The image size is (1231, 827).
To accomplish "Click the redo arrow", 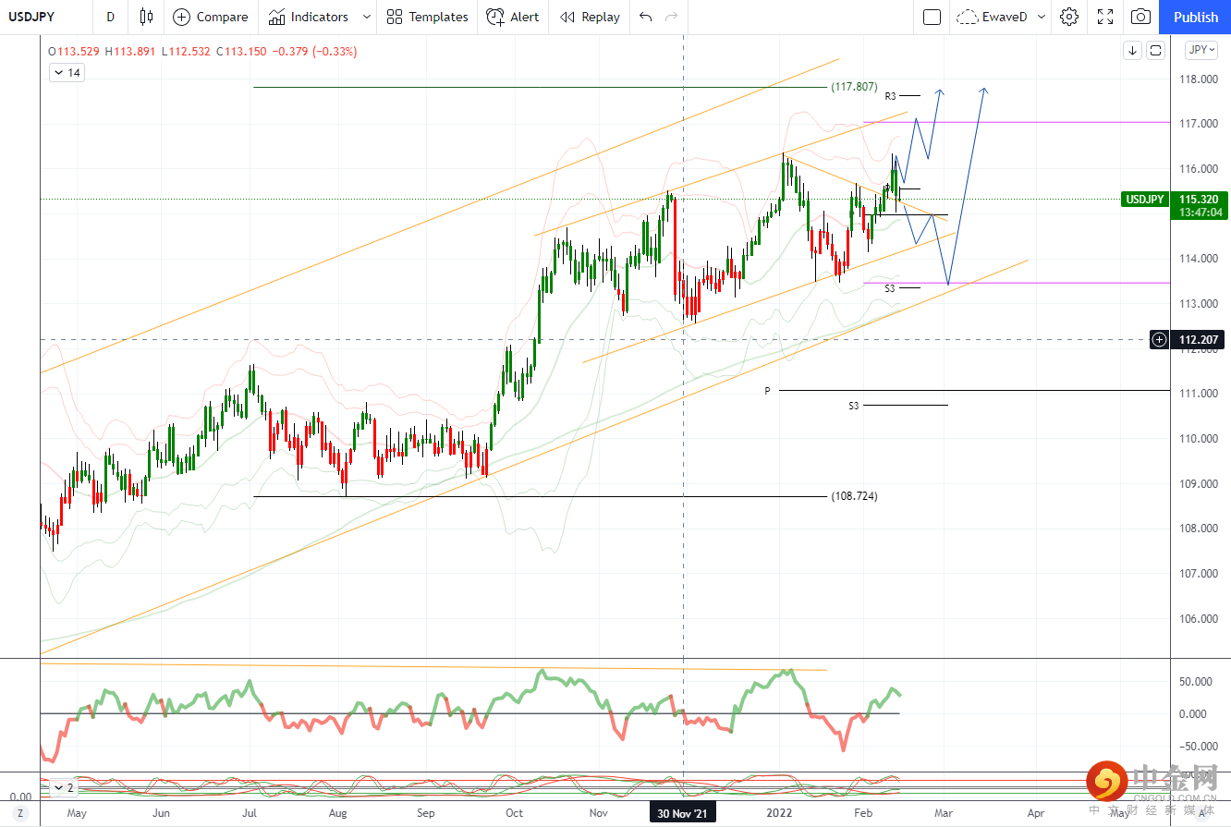I will point(672,17).
